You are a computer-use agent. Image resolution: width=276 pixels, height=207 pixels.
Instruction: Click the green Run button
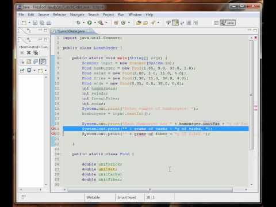point(90,23)
